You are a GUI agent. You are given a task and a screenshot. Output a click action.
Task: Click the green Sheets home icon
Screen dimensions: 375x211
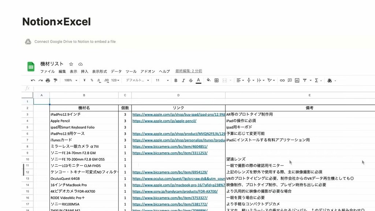click(31, 67)
